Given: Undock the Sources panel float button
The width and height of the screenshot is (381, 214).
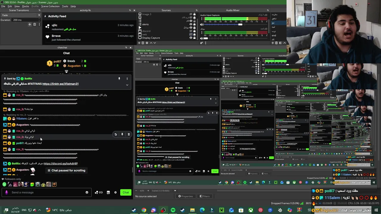Looking at the screenshot, I should 196,10.
